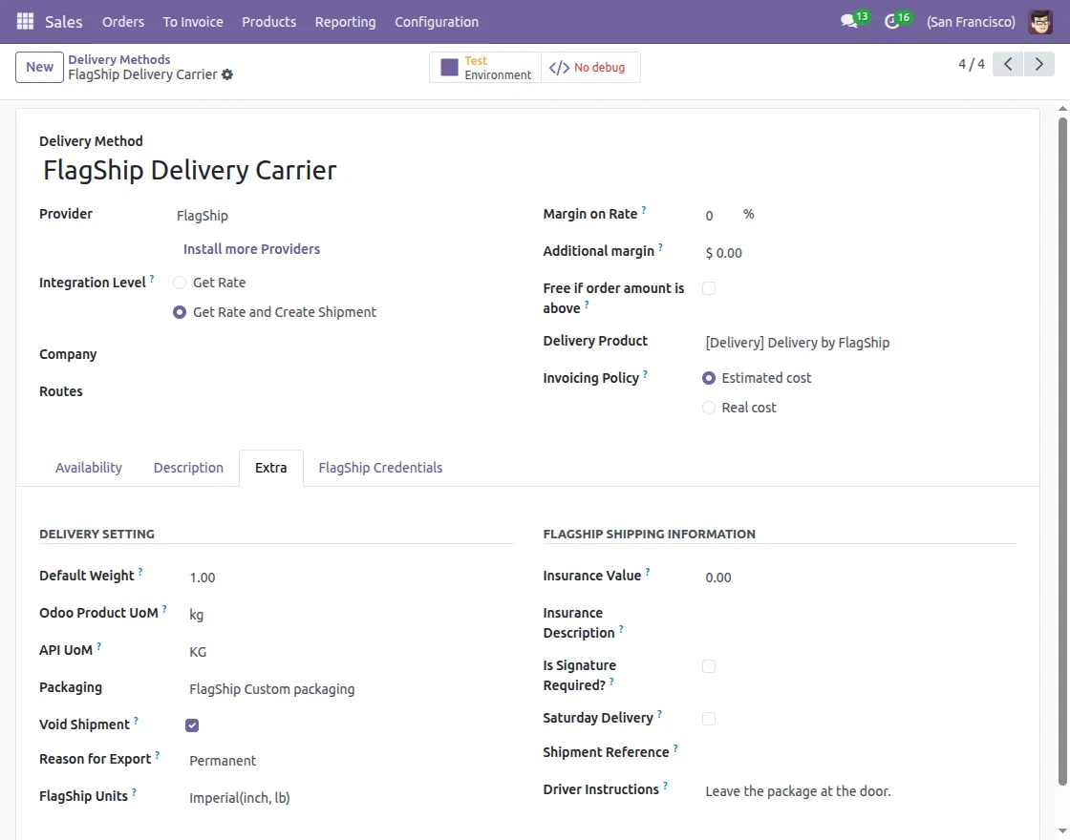The width and height of the screenshot is (1070, 840).
Task: Click the Install more Providers link
Action: [251, 248]
